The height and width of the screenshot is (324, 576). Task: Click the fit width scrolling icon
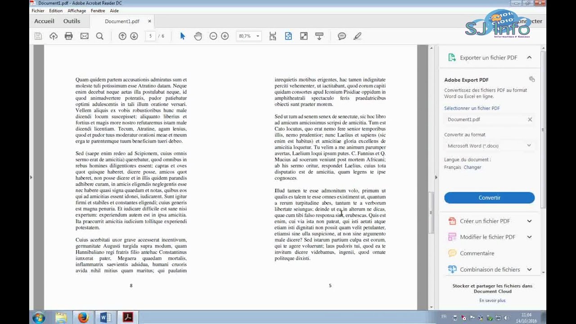273,36
